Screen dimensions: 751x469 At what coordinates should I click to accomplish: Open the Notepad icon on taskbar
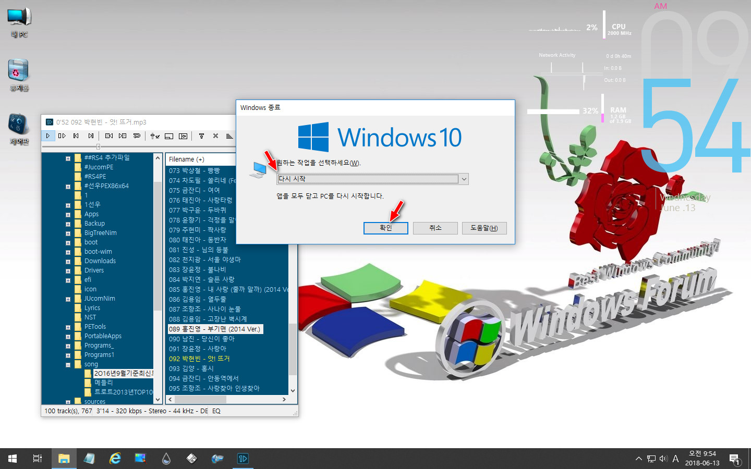tap(89, 459)
